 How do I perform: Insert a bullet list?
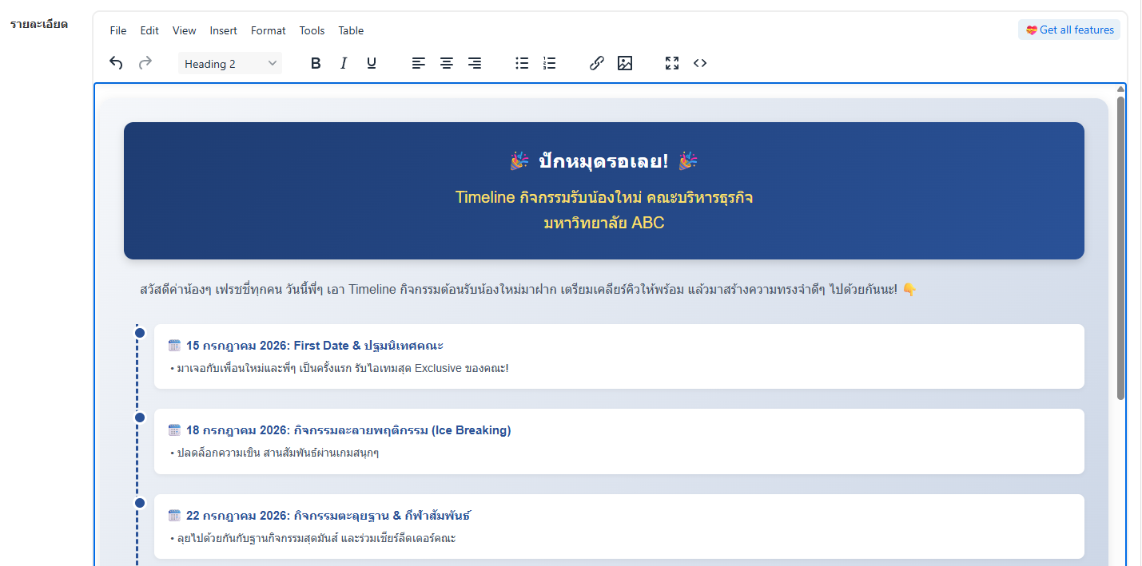click(x=522, y=63)
